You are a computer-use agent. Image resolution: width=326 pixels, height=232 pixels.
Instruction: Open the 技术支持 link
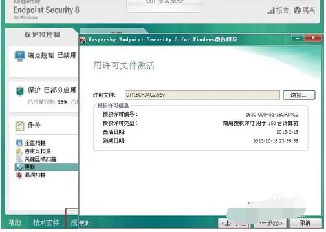tap(46, 222)
